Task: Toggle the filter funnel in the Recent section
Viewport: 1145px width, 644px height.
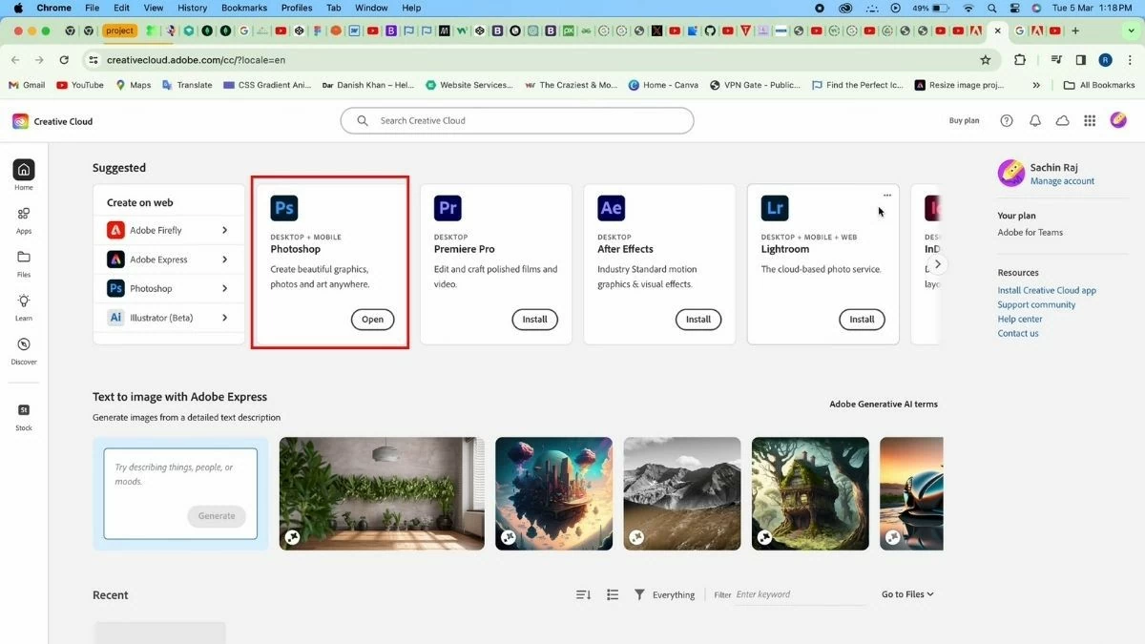Action: [x=638, y=593]
